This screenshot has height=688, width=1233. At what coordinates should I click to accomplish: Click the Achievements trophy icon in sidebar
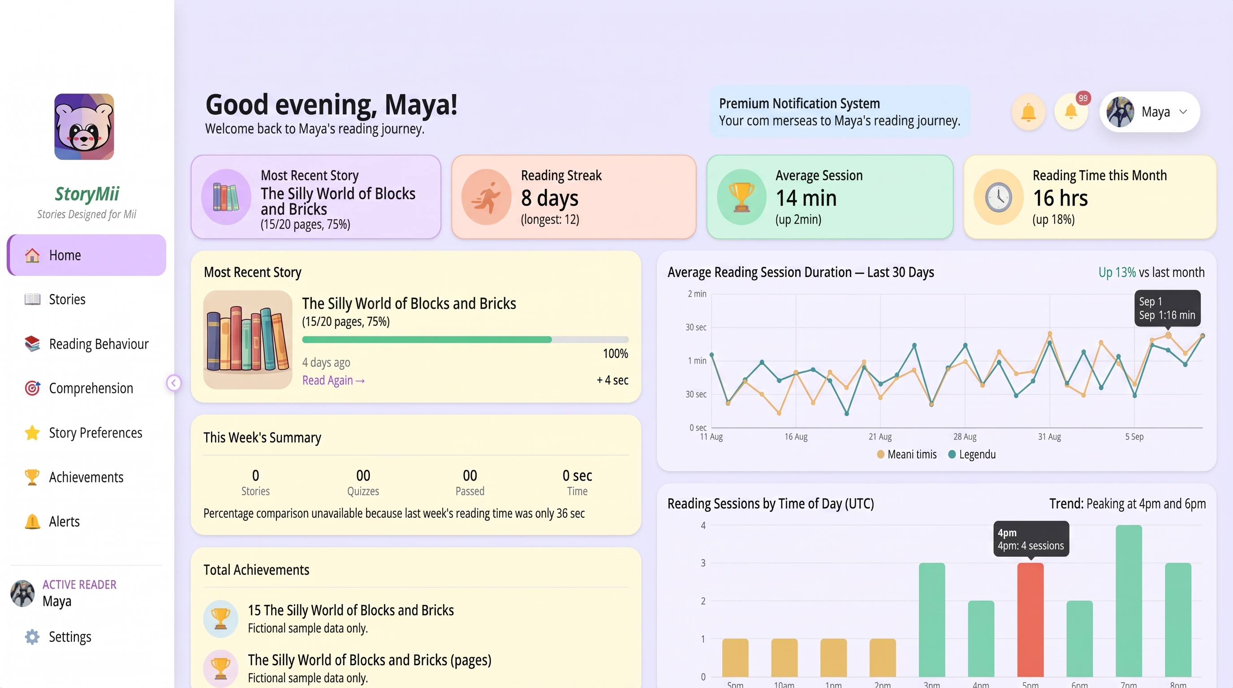coord(32,477)
